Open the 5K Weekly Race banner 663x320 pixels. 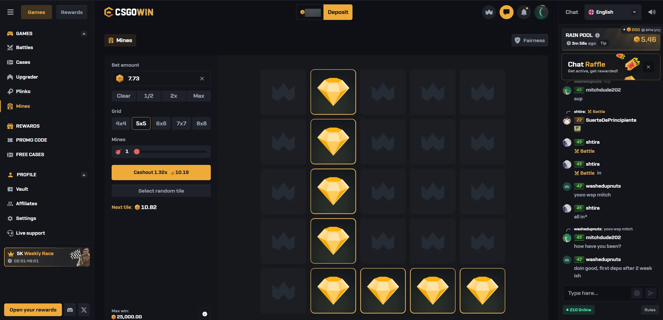point(47,257)
